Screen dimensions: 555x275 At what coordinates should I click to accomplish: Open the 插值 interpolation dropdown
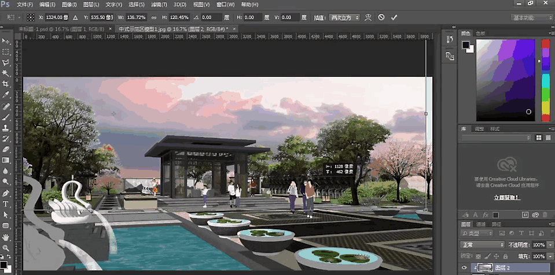pos(345,17)
